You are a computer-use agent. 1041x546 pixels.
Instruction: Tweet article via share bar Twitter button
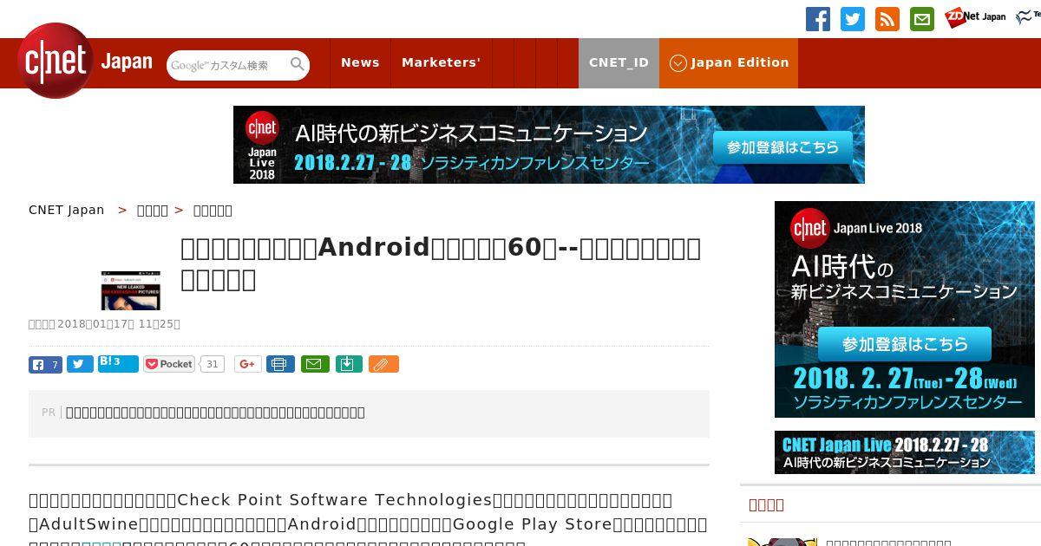coord(80,364)
